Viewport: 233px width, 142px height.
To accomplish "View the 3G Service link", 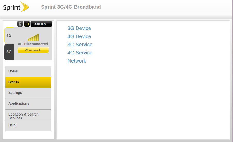I will pos(80,45).
